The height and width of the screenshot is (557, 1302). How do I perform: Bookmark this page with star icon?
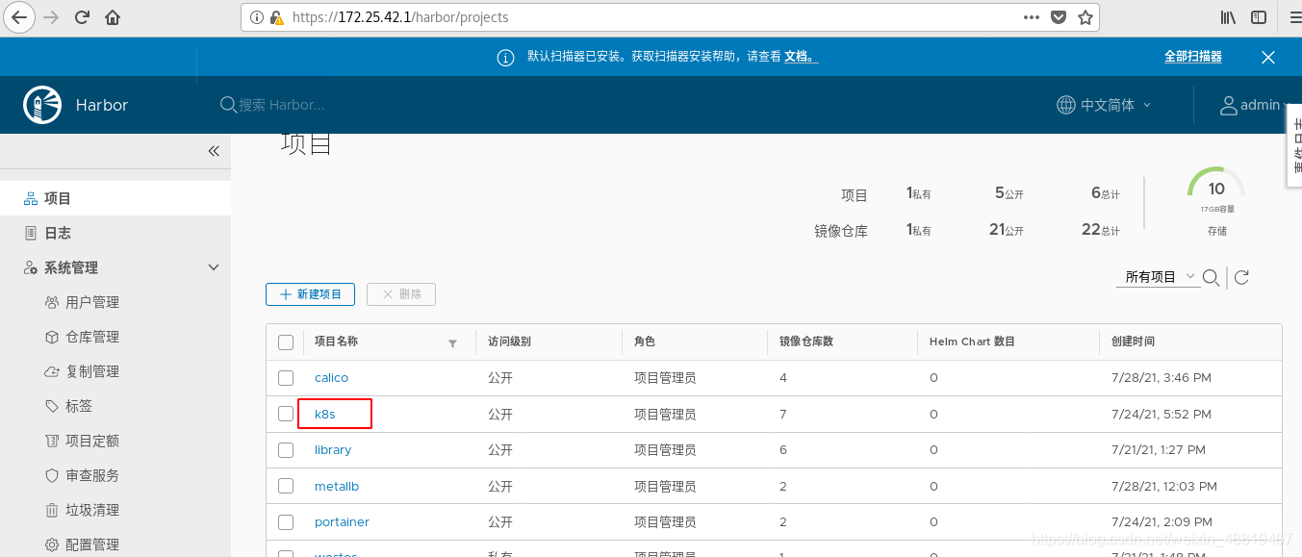1085,17
